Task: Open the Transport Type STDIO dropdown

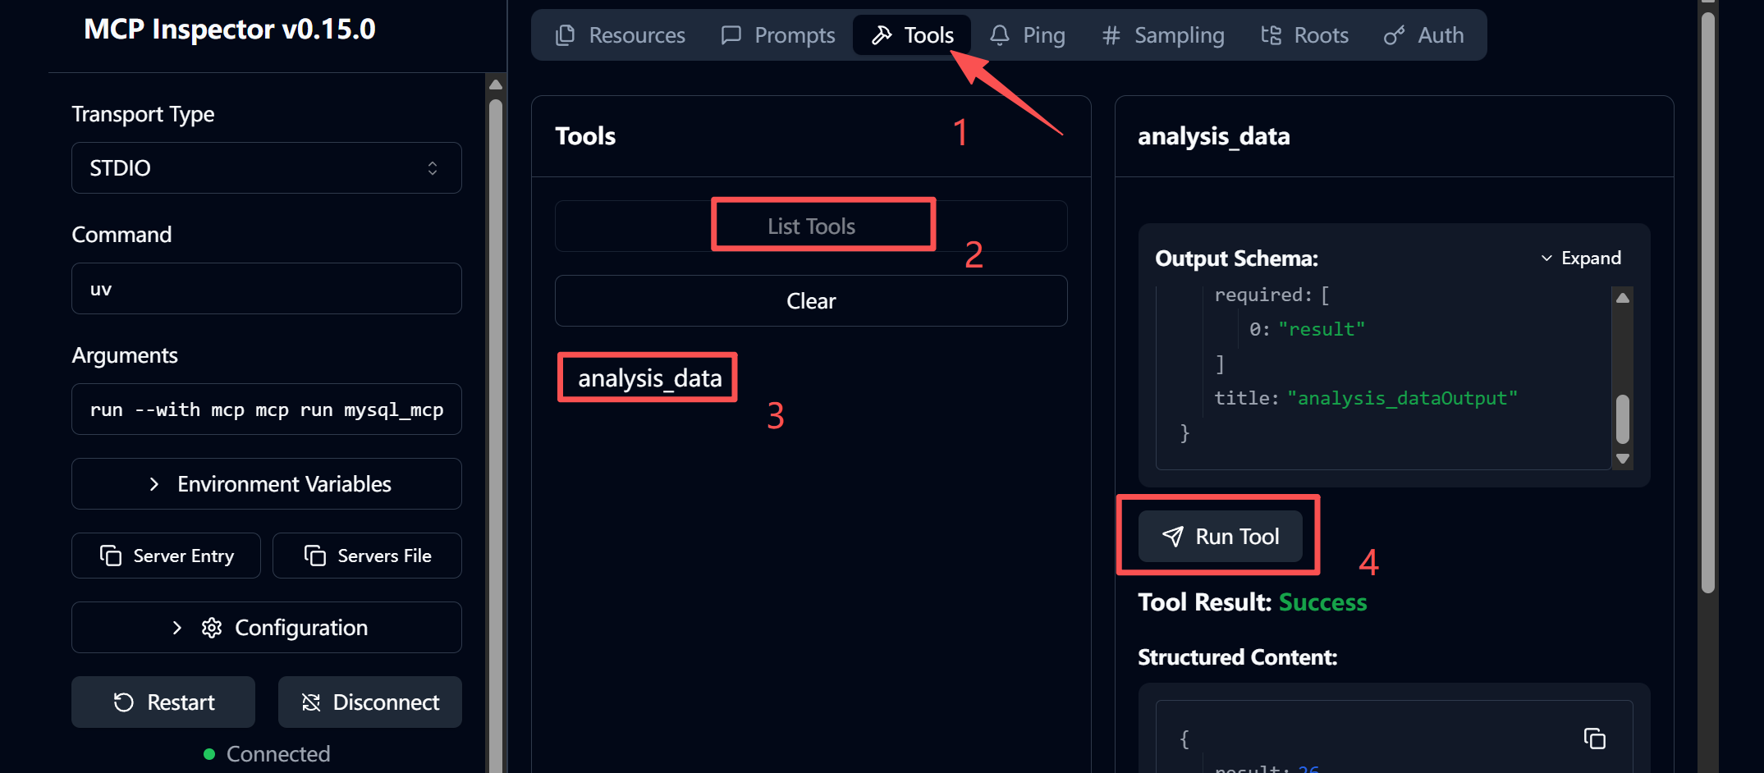Action: pos(266,168)
